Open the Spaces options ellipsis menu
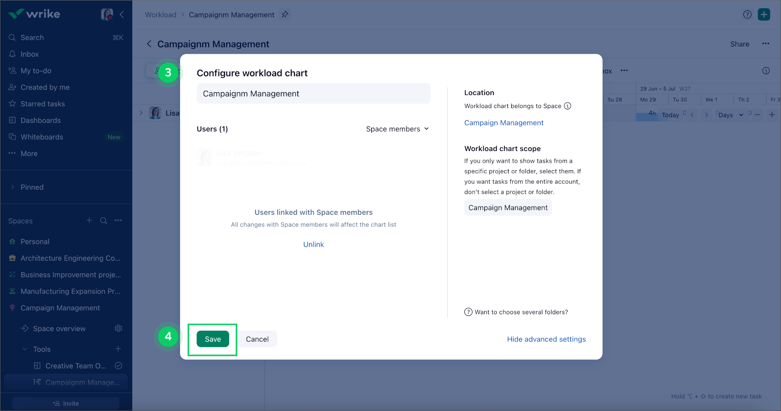Viewport: 781px width, 411px height. (118, 220)
